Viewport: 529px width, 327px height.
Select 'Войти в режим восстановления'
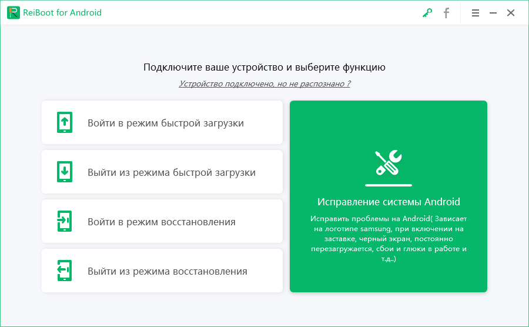[x=162, y=221]
